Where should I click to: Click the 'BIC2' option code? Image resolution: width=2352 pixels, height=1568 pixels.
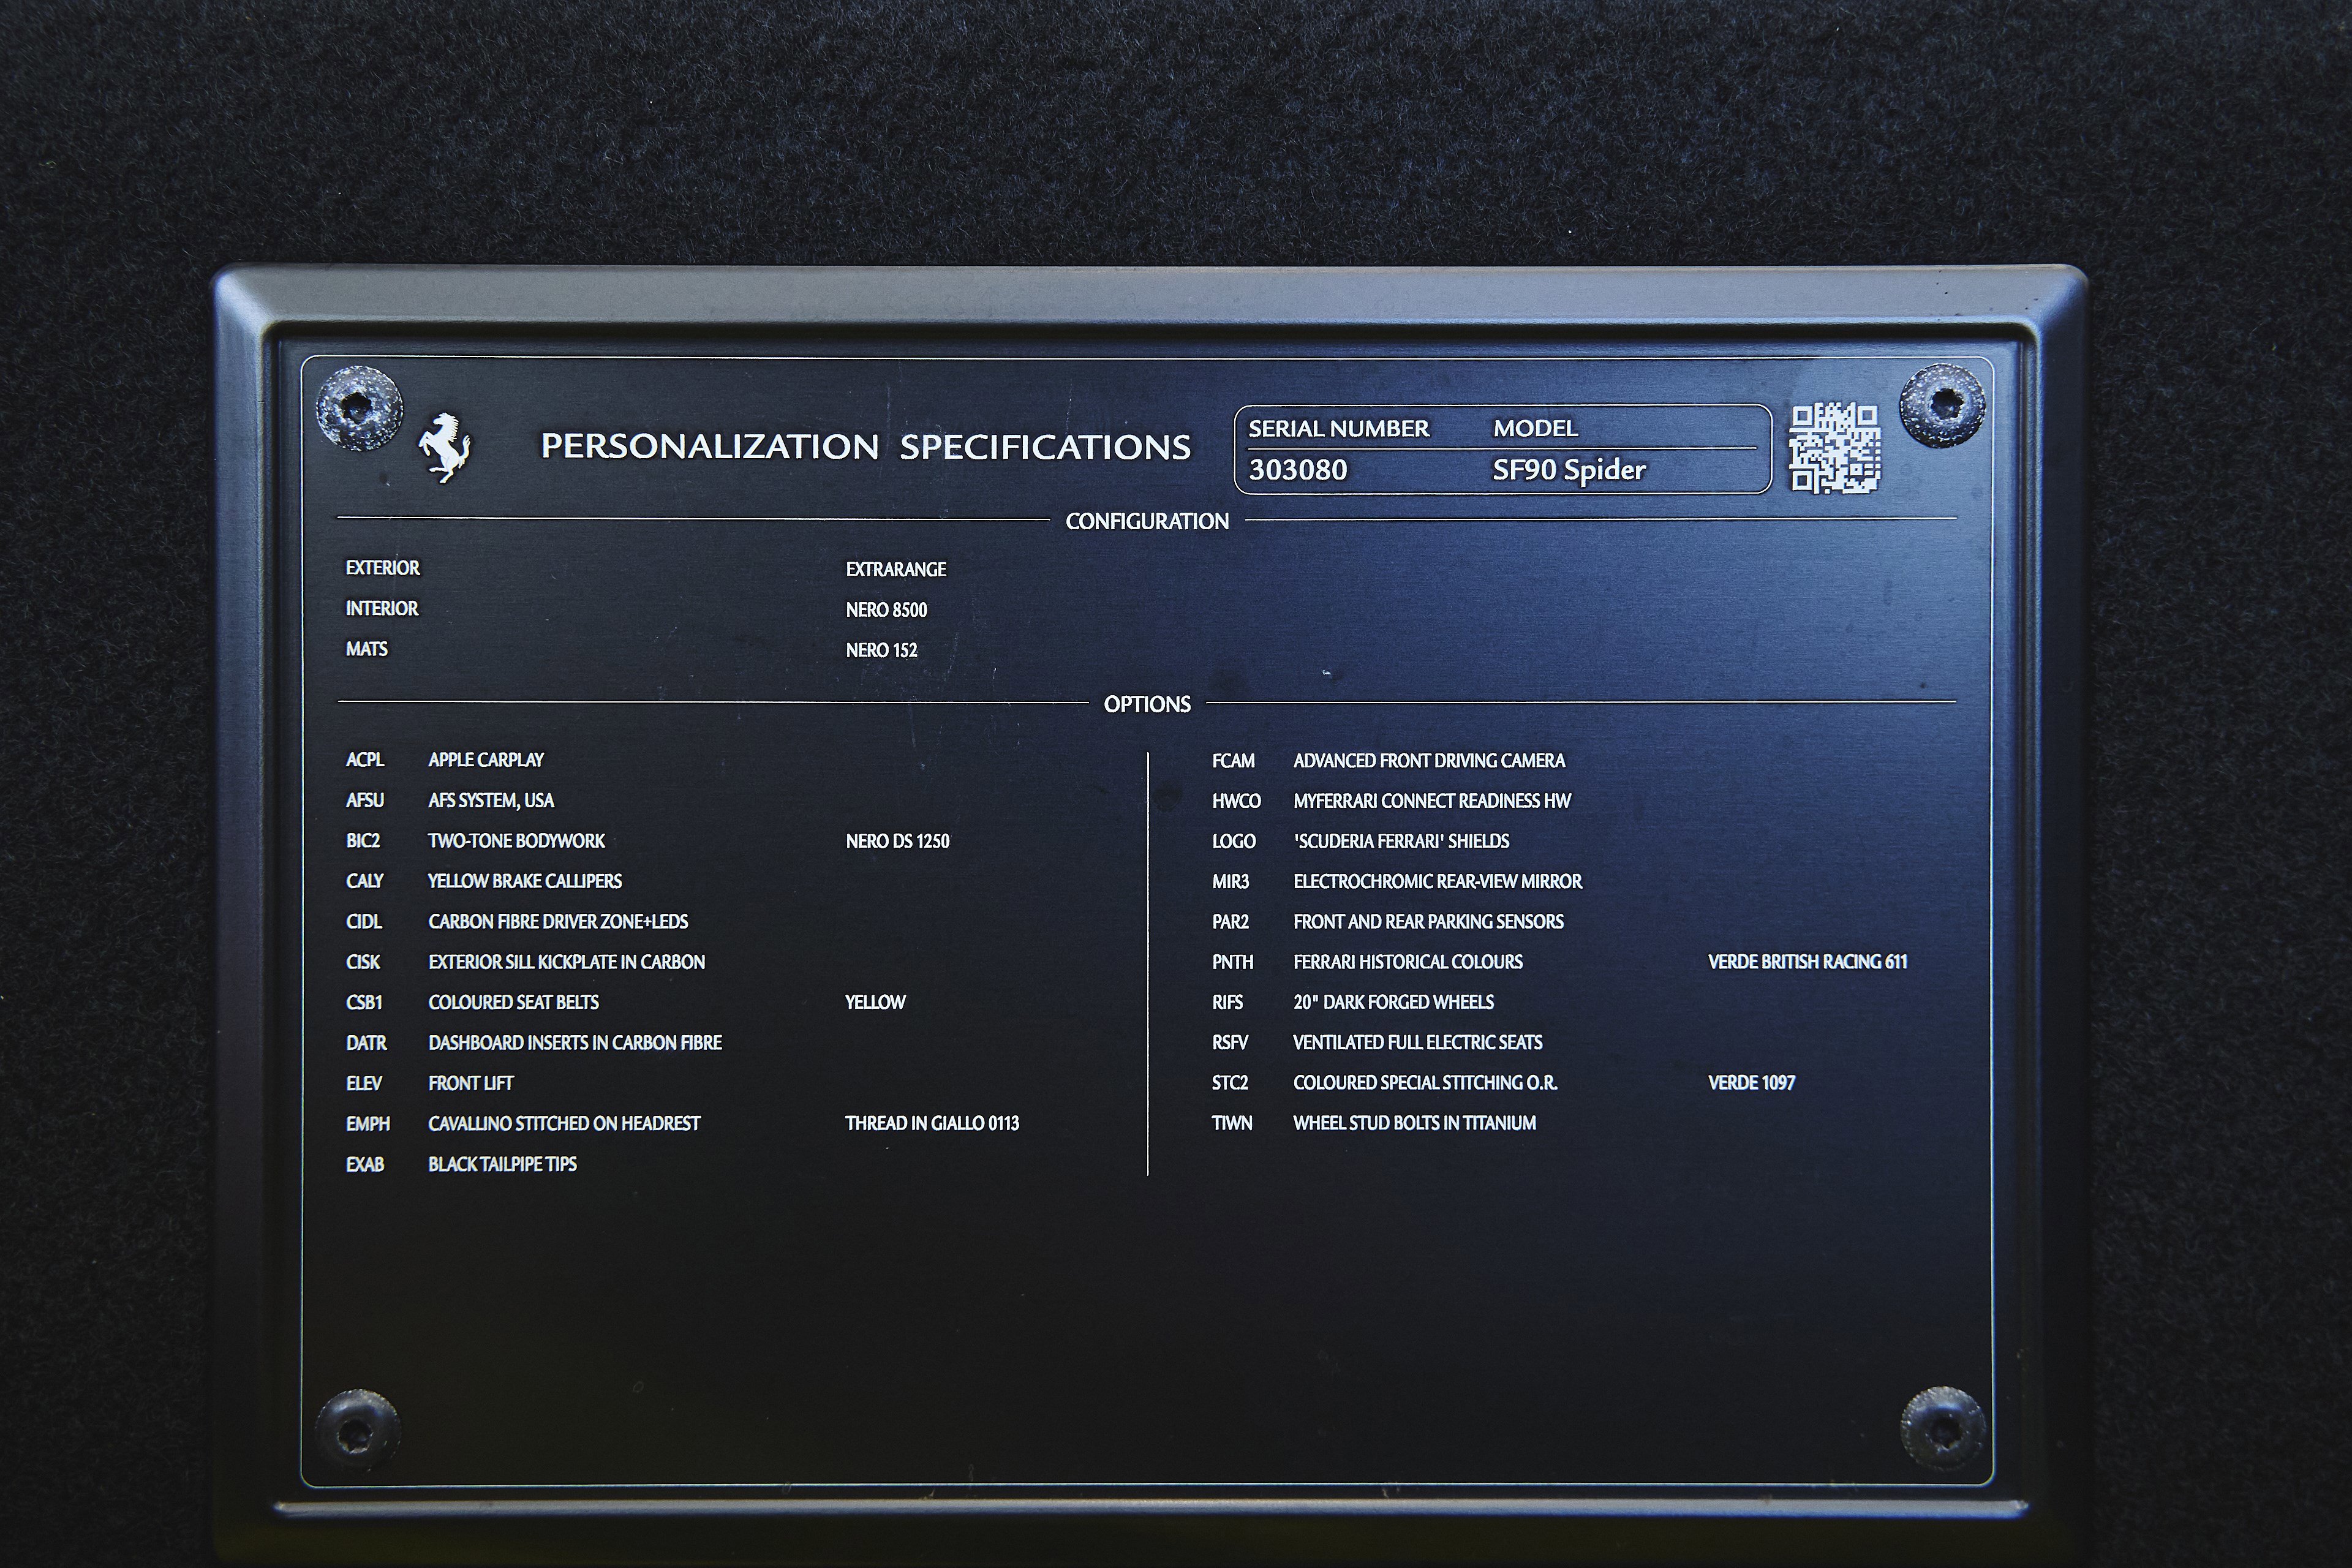(x=363, y=841)
